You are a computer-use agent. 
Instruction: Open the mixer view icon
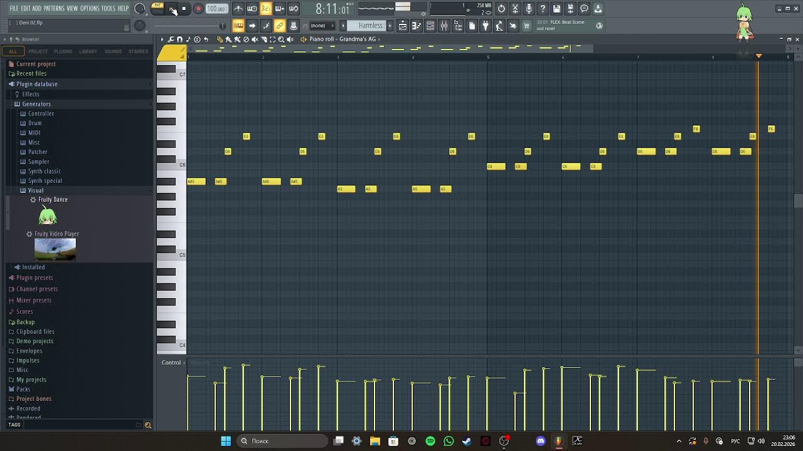(x=444, y=26)
